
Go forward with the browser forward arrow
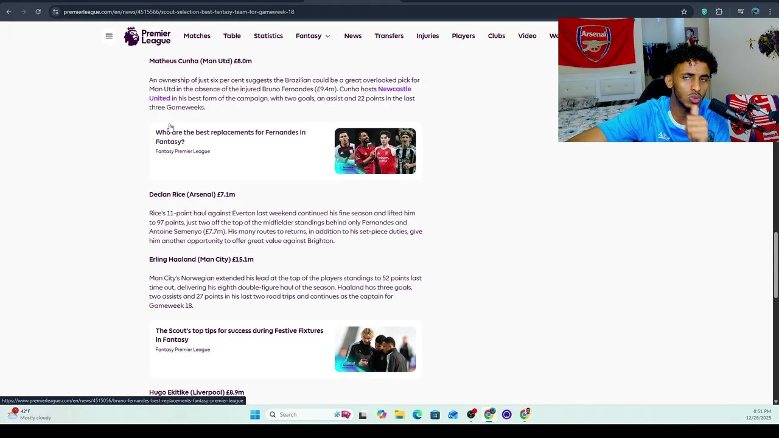(x=23, y=12)
